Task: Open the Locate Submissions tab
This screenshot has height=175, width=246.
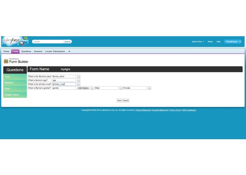Action: 55,51
